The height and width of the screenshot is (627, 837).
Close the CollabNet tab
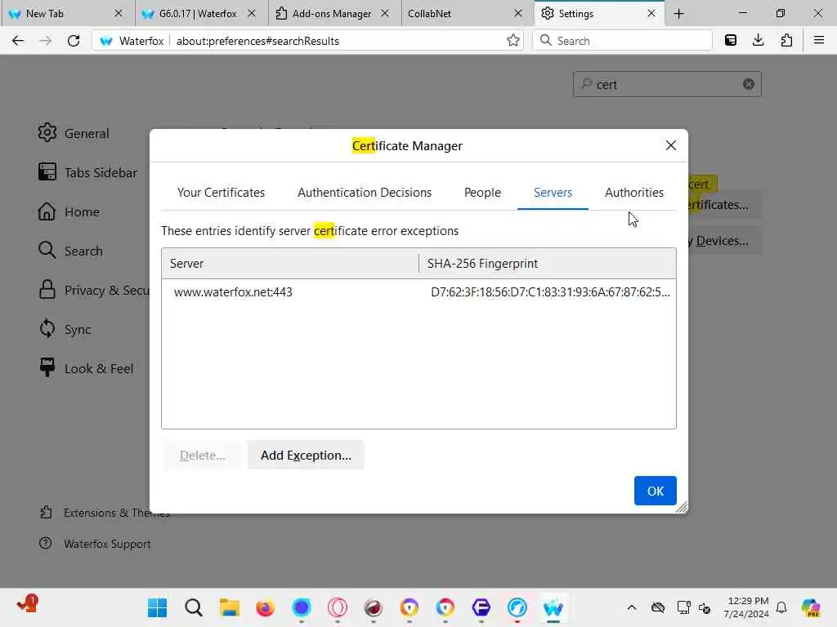[517, 13]
